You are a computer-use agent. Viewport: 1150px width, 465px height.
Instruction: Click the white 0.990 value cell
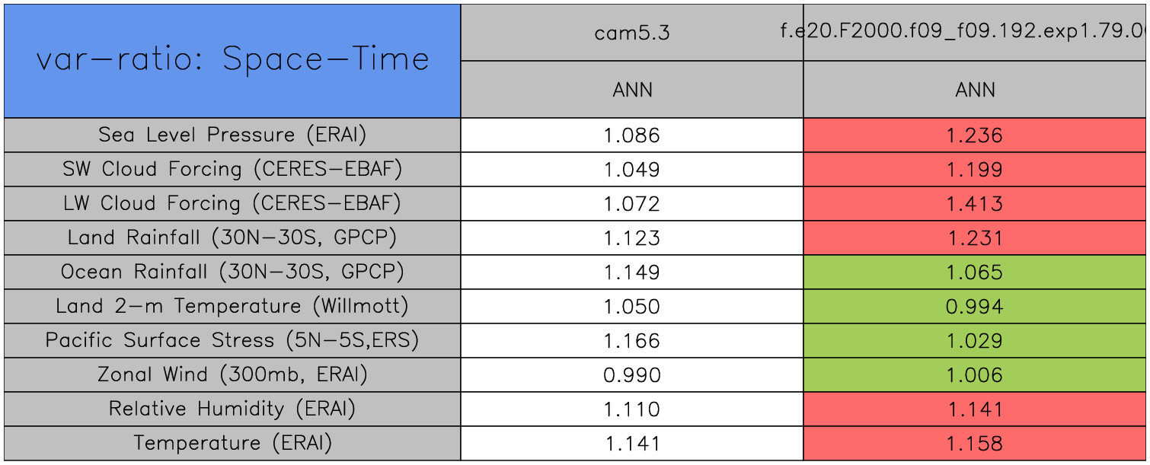click(x=632, y=375)
